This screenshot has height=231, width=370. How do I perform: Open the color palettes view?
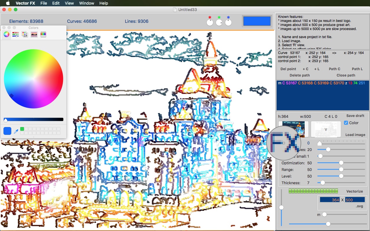[25, 34]
